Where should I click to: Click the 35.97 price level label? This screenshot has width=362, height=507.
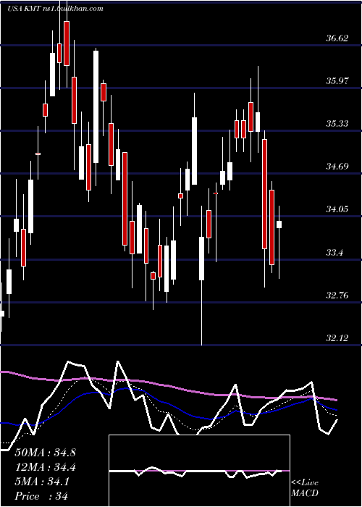point(337,80)
